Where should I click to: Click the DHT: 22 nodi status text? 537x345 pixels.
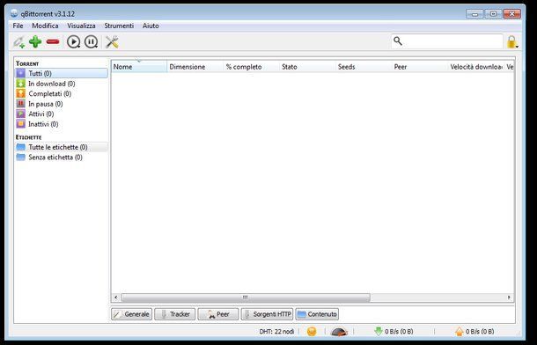tap(276, 331)
